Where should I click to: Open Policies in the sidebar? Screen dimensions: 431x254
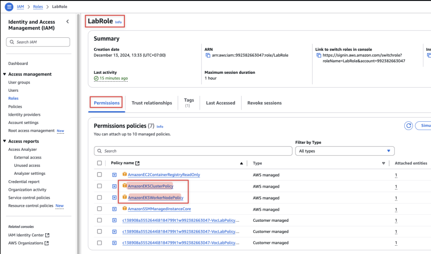[15, 106]
